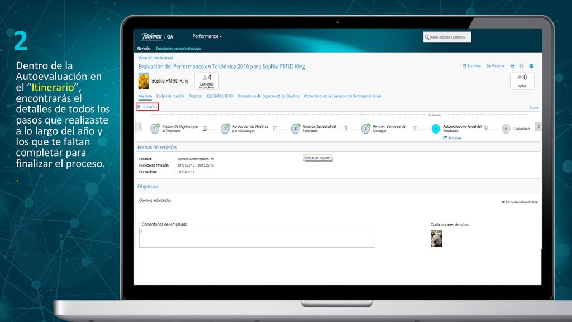Click the Buscar acciones o personas search field
The image size is (572, 322).
click(447, 37)
